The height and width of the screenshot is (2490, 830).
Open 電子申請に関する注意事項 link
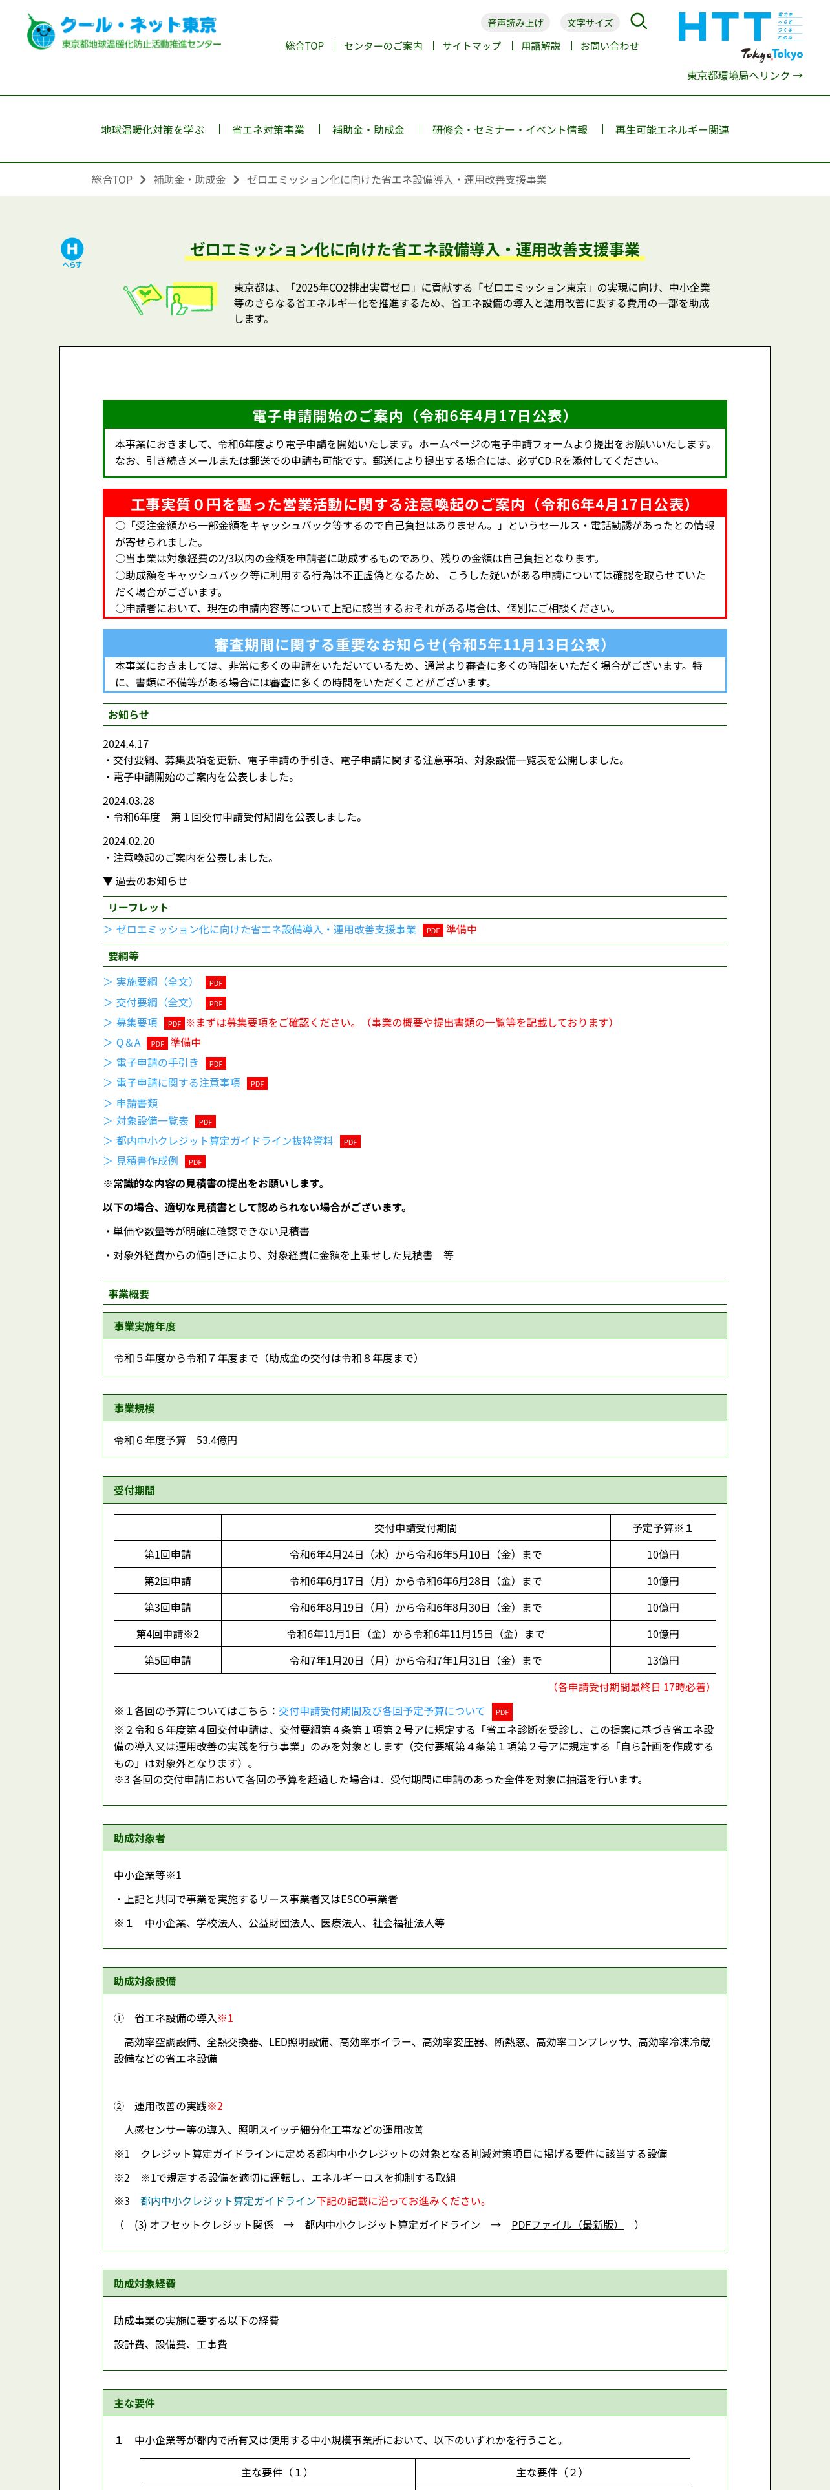point(178,1083)
